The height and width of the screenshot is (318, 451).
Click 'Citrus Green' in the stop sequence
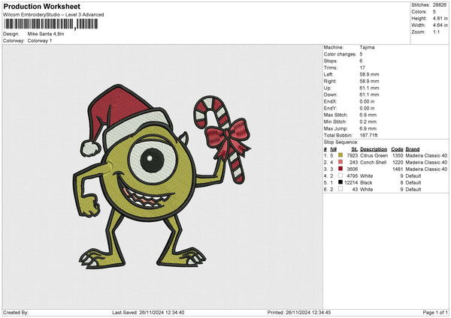point(374,155)
